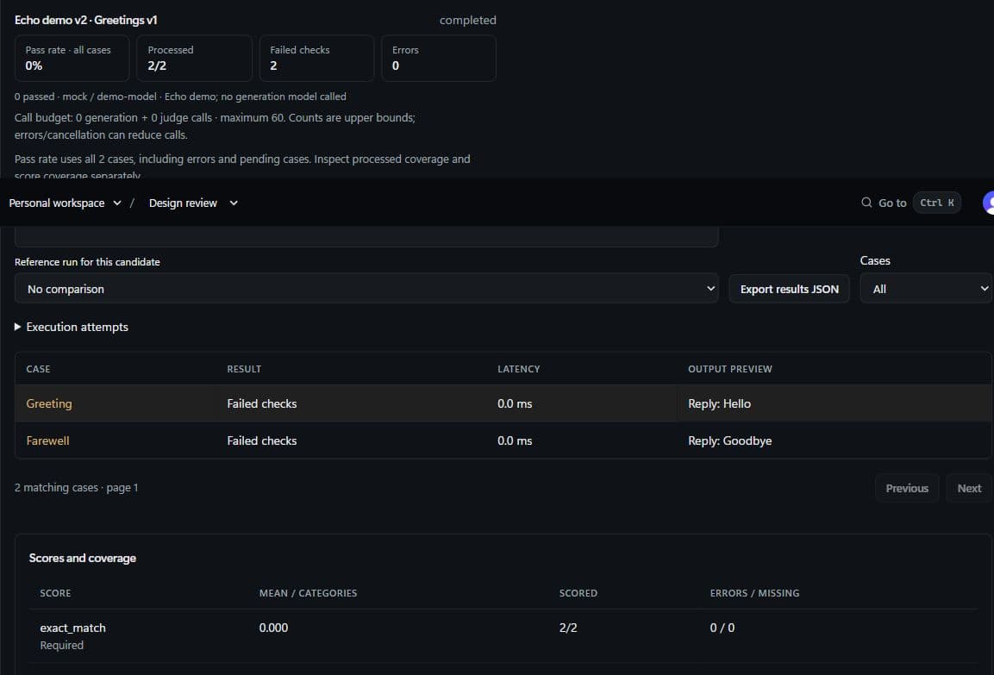This screenshot has height=675, width=994.
Task: Click the Reference run for this candidate label
Action: click(x=87, y=262)
